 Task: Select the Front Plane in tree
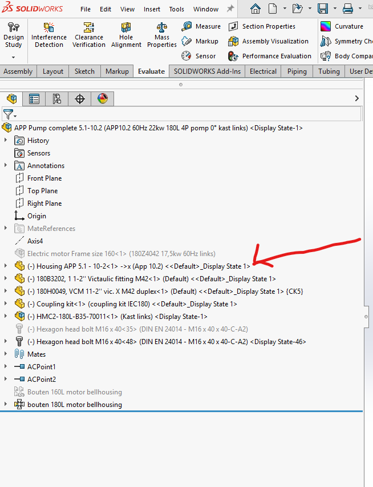(x=44, y=178)
